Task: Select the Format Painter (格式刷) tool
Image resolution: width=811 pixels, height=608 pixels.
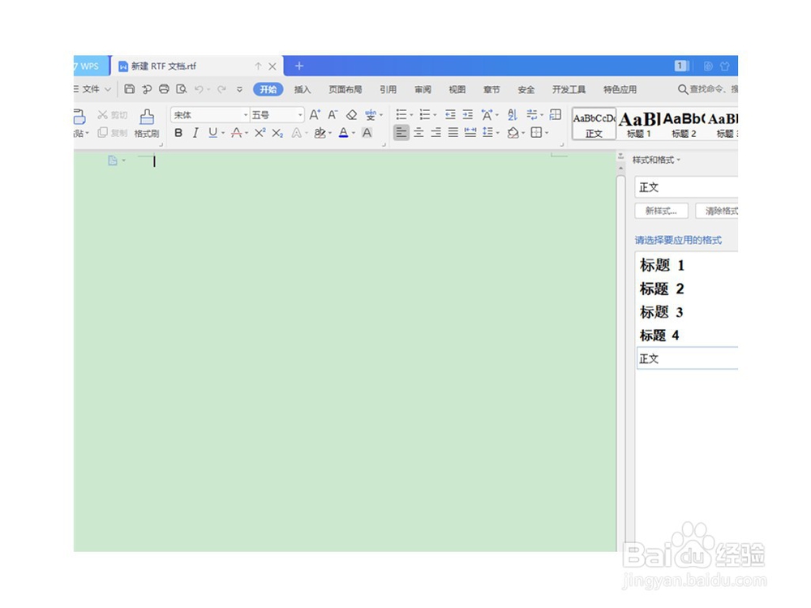Action: 147,123
